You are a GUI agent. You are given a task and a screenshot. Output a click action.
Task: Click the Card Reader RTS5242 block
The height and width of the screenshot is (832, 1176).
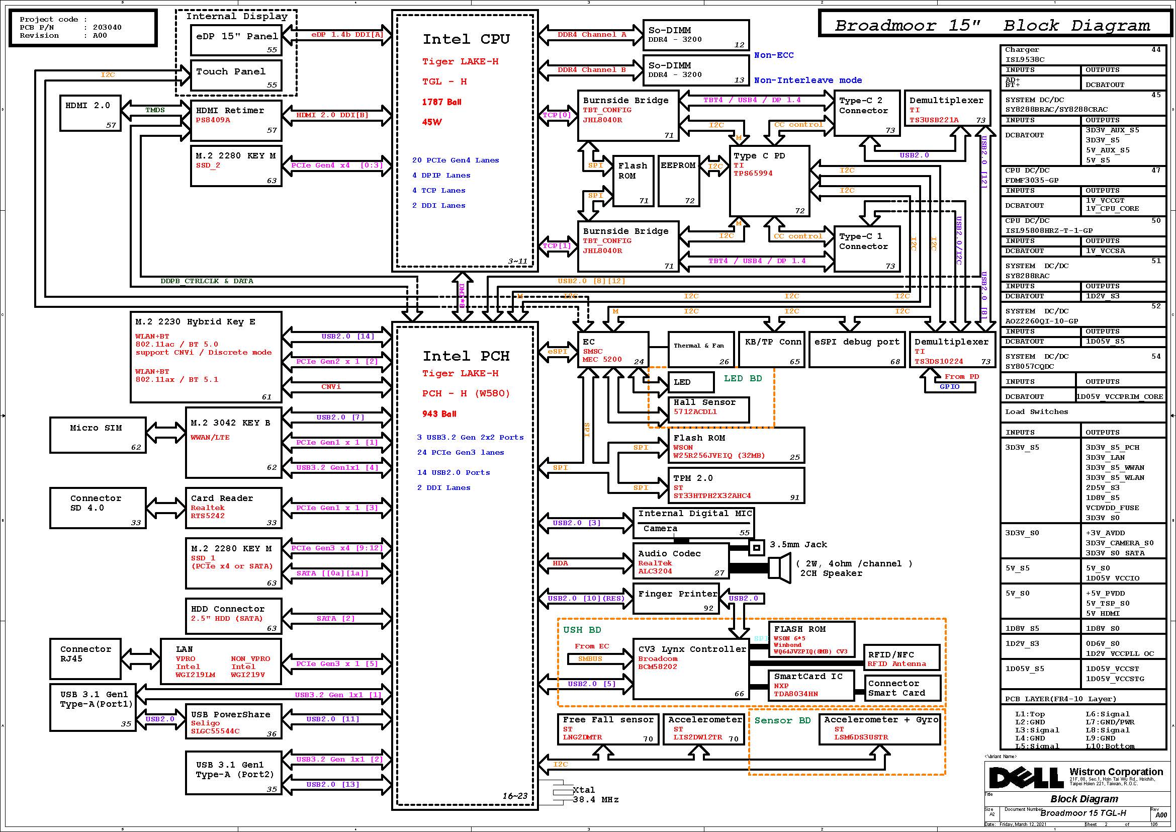click(x=234, y=508)
